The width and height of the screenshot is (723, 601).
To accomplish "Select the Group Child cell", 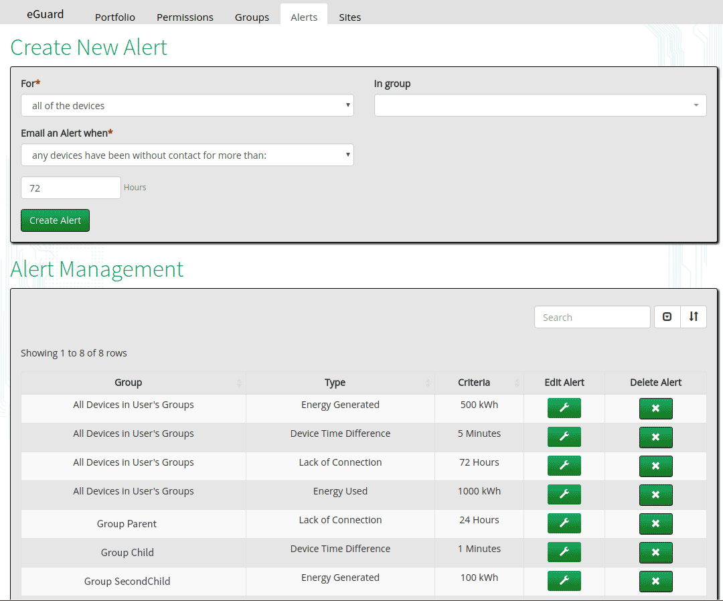I will point(133,553).
